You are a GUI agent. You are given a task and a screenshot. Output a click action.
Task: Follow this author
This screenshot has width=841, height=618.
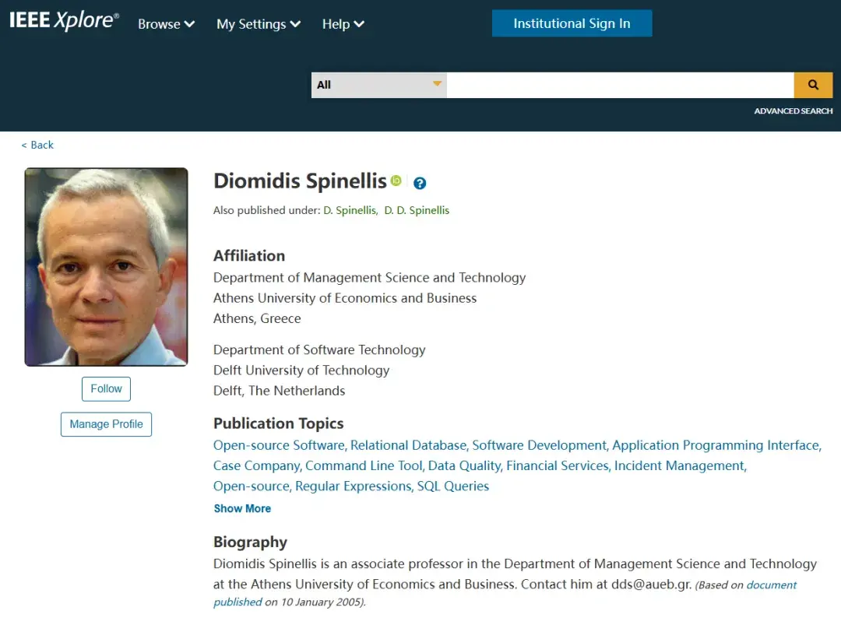(106, 389)
